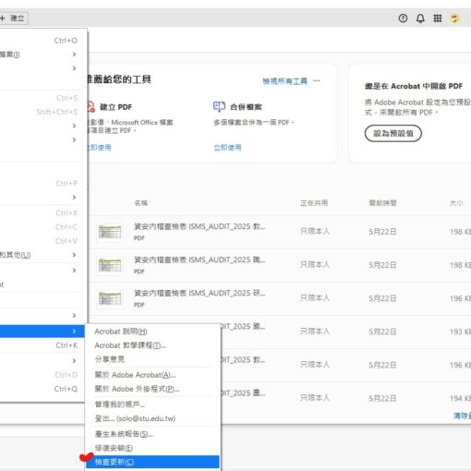Select 管理我的帳戶... menu entry
This screenshot has width=471, height=471.
153,405
